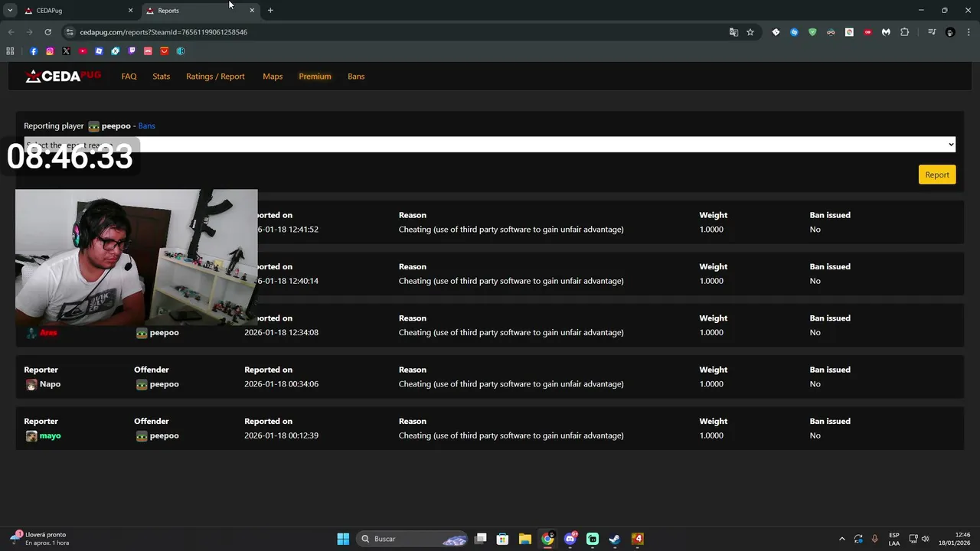This screenshot has height=551, width=980.
Task: Open the Windows Start menu
Action: click(x=343, y=539)
